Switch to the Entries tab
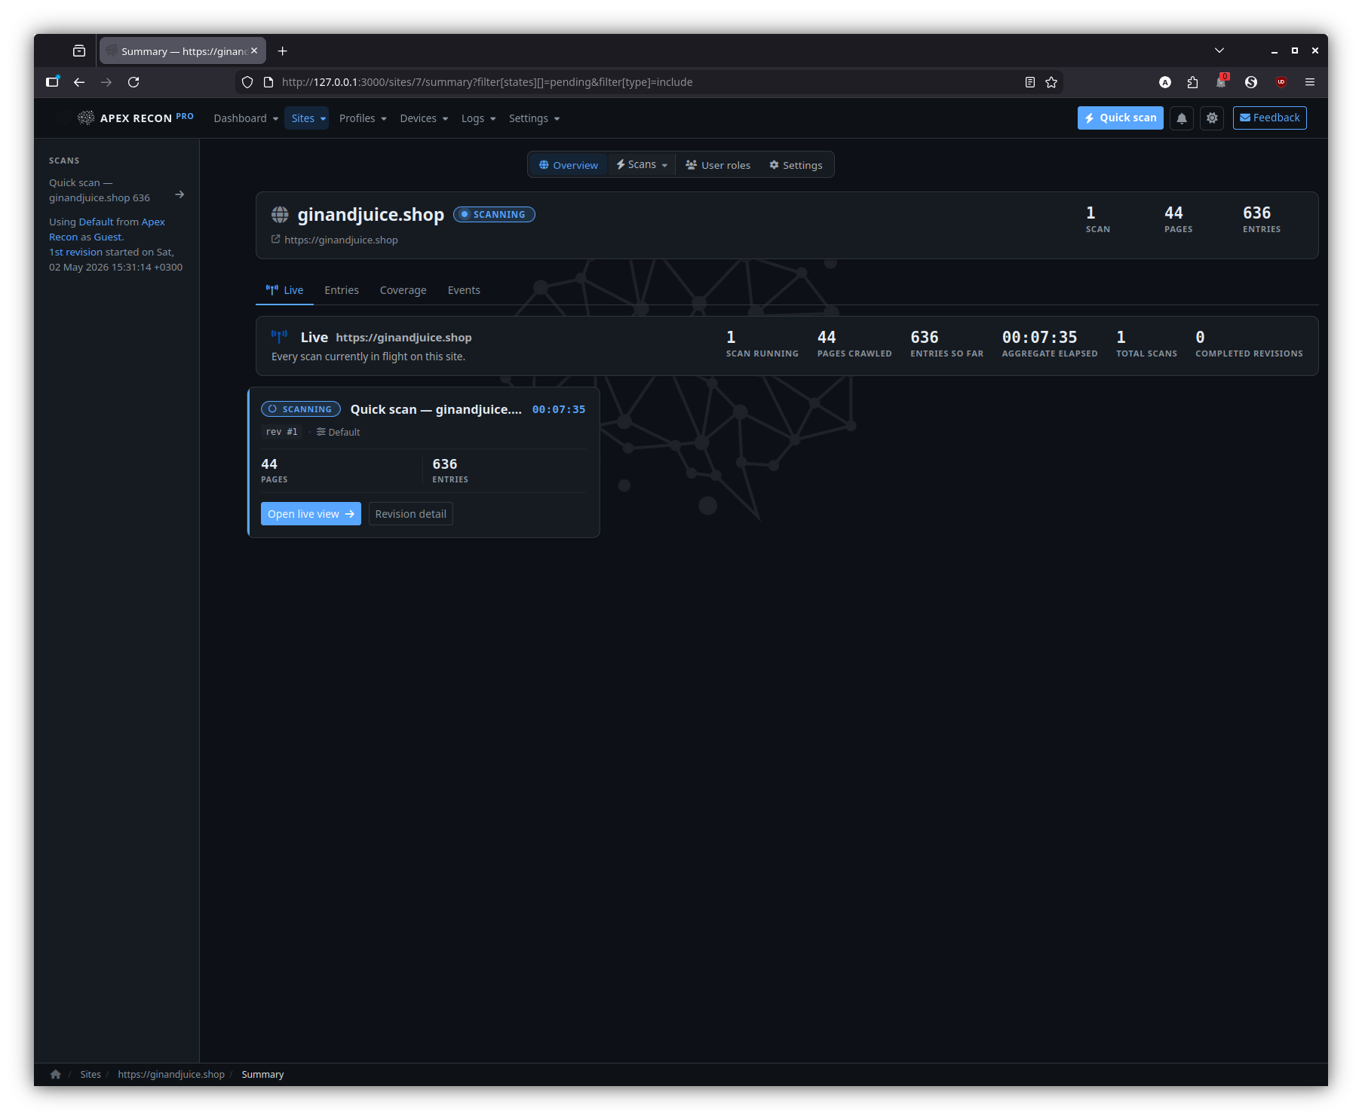The width and height of the screenshot is (1362, 1120). click(x=342, y=290)
